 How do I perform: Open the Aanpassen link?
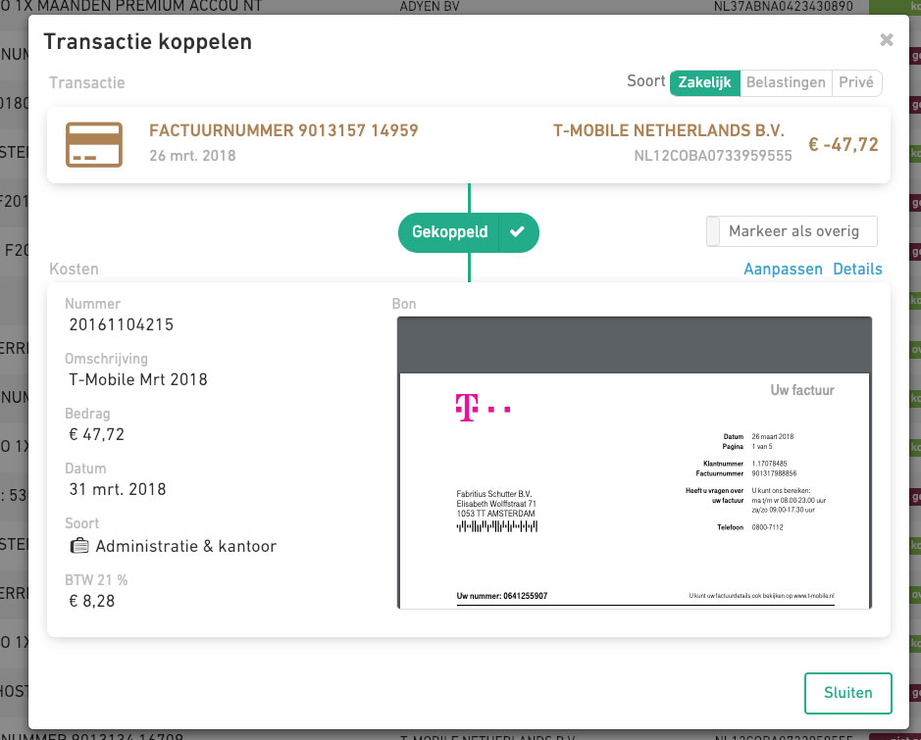click(783, 269)
